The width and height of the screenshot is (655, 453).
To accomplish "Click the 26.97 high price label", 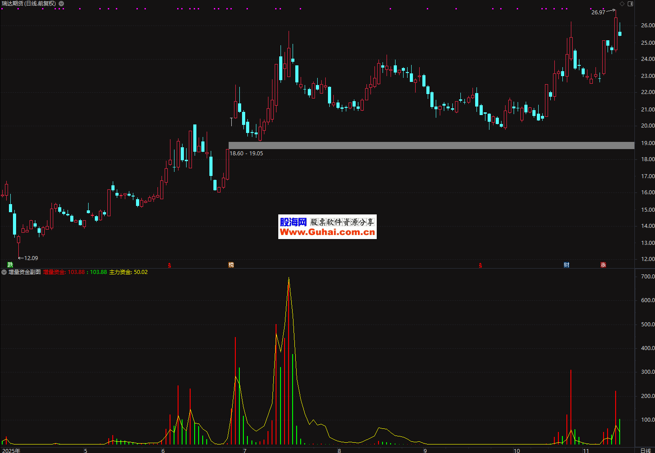I will click(x=598, y=13).
